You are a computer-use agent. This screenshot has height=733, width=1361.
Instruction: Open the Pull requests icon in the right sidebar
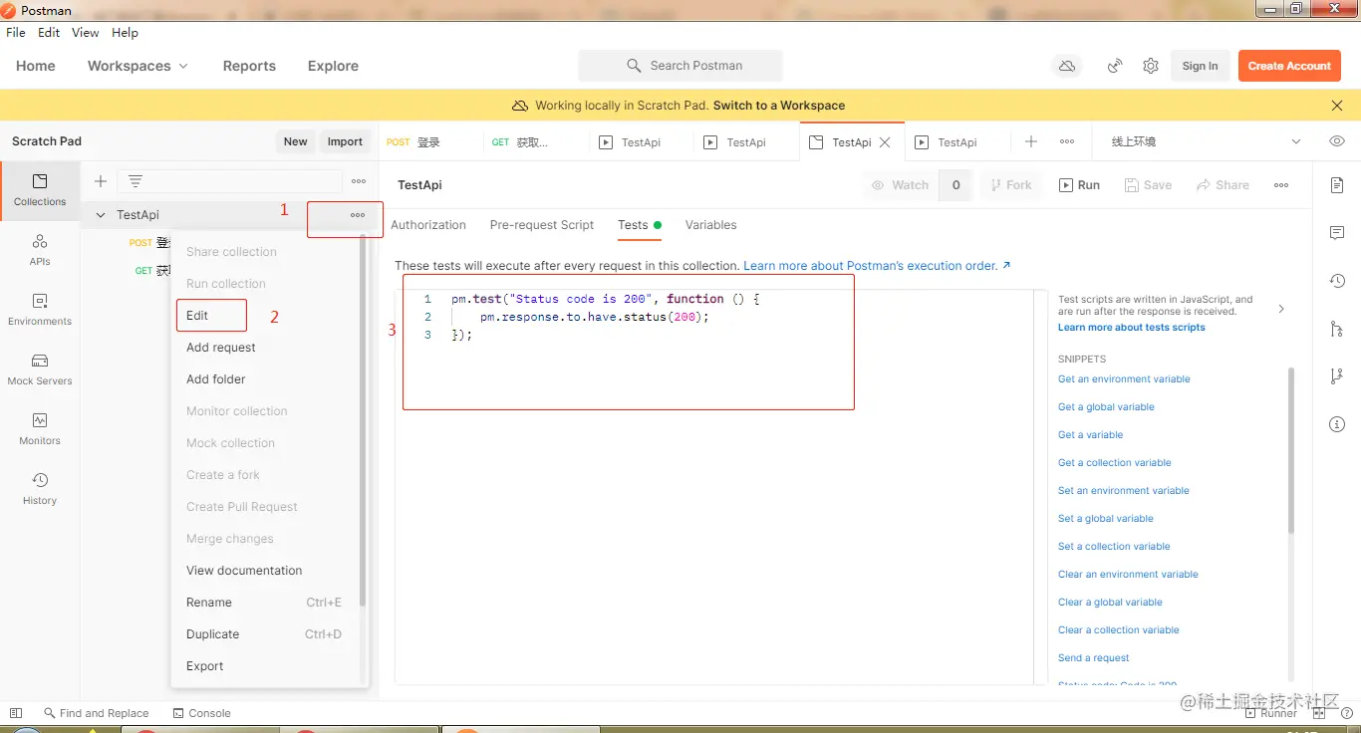(1337, 329)
